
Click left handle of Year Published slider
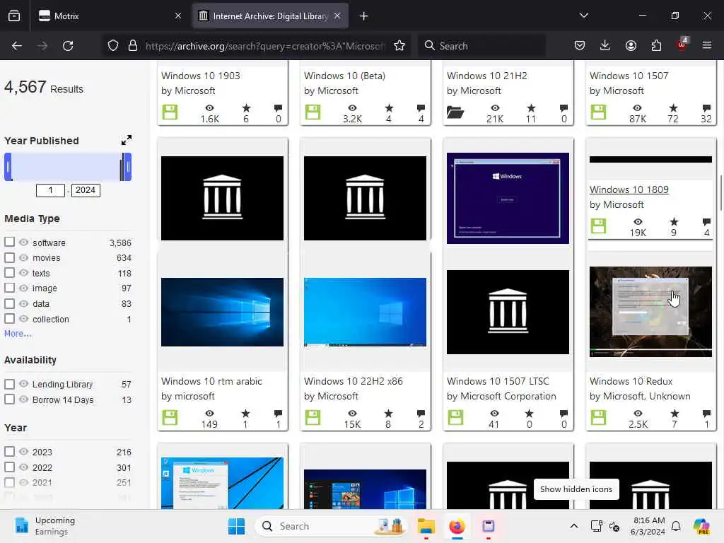8,167
